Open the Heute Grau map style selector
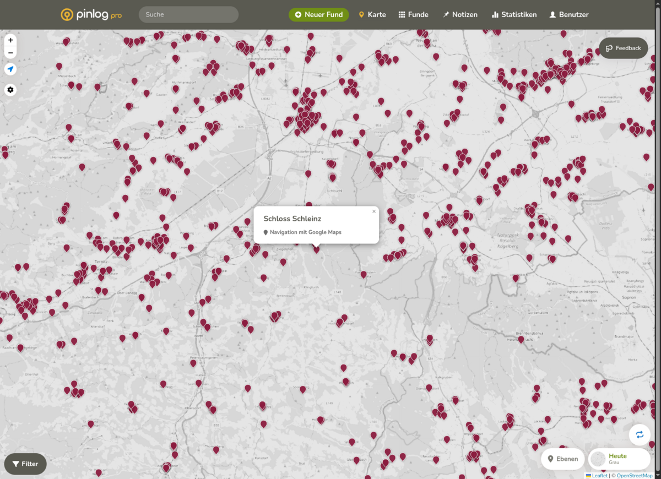This screenshot has height=479, width=661. click(619, 459)
